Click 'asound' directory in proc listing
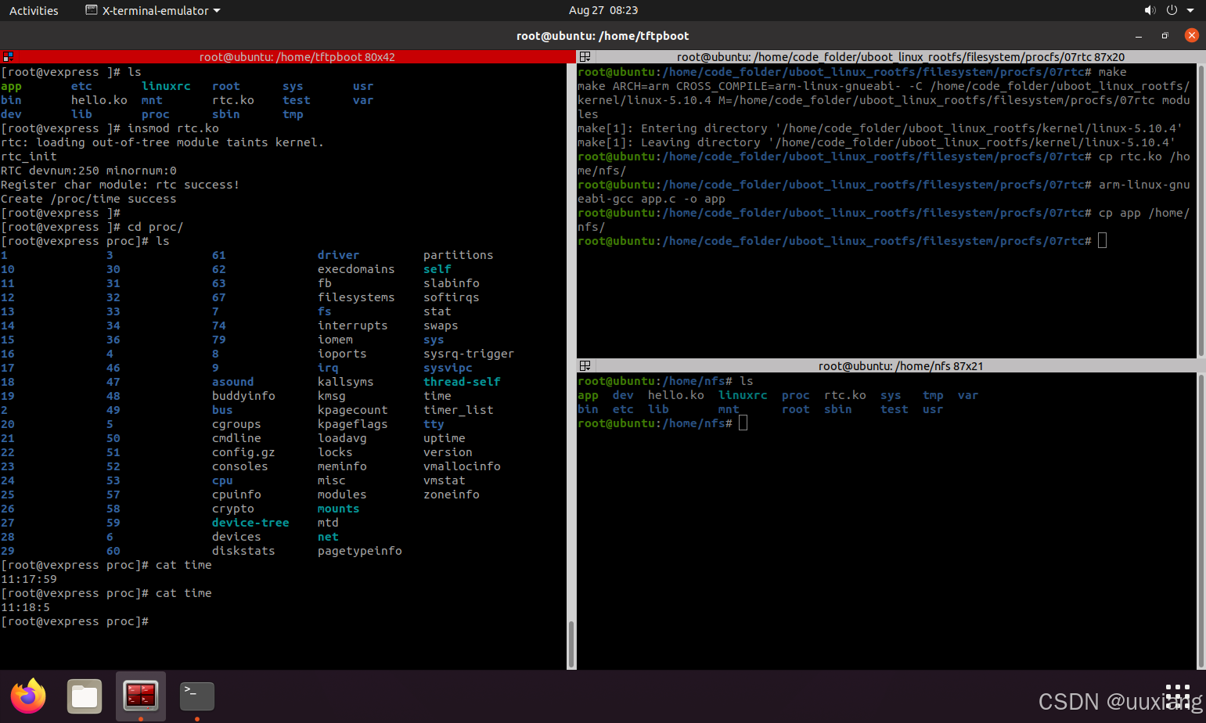Screen dimensions: 1206x723 (x=233, y=382)
